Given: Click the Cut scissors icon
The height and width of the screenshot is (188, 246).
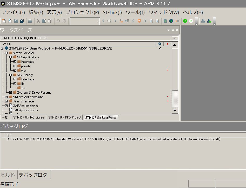Looking at the screenshot, I should pos(38,21).
